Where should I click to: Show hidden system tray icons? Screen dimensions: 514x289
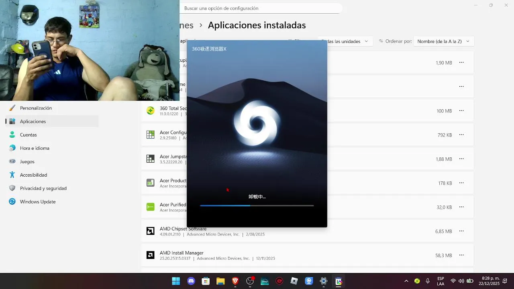point(406,281)
